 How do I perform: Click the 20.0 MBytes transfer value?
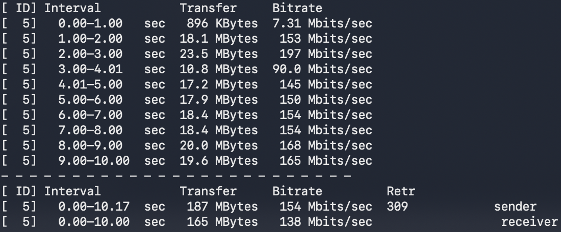pos(218,146)
